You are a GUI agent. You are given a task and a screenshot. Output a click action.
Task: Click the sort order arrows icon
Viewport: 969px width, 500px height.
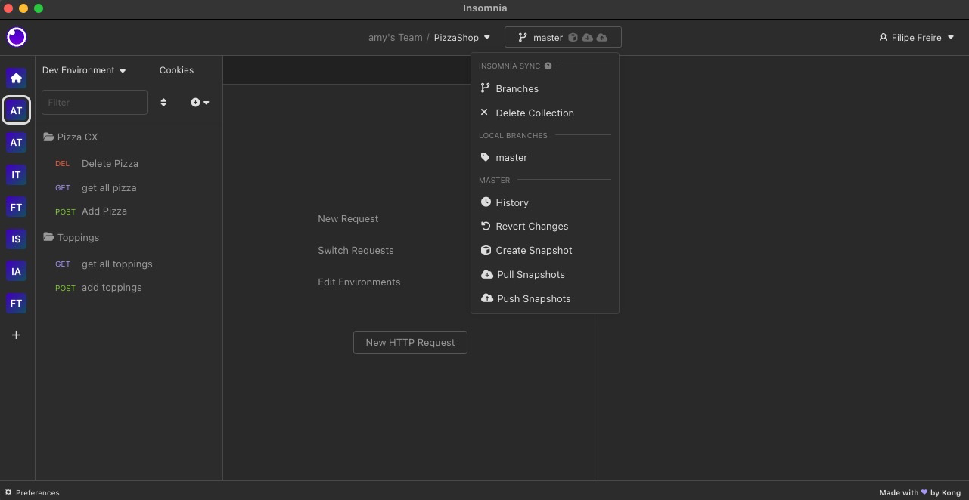(163, 102)
